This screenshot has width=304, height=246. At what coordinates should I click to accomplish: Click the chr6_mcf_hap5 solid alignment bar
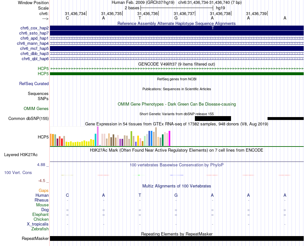pos(177,48)
